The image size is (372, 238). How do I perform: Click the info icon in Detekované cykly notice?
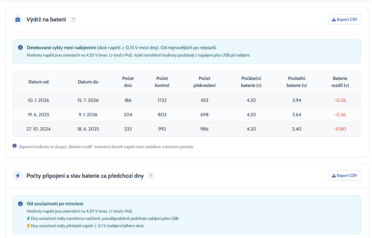pyautogui.click(x=20, y=47)
